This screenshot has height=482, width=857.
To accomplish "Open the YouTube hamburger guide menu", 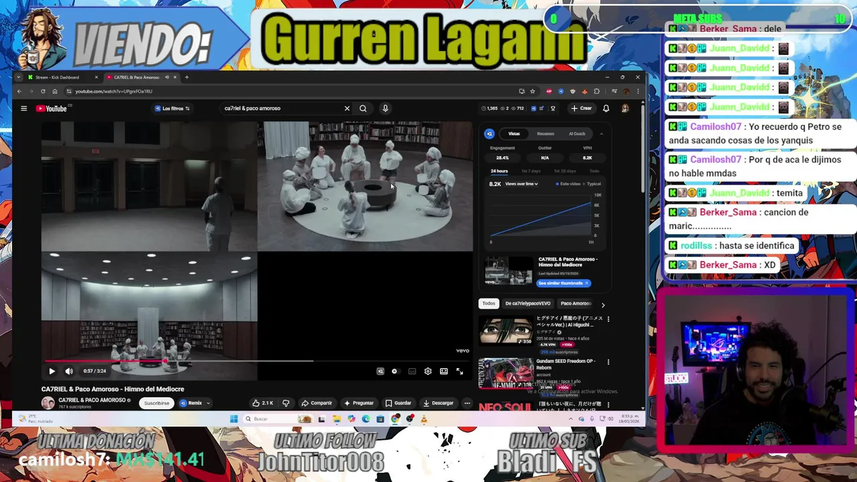I will point(23,108).
